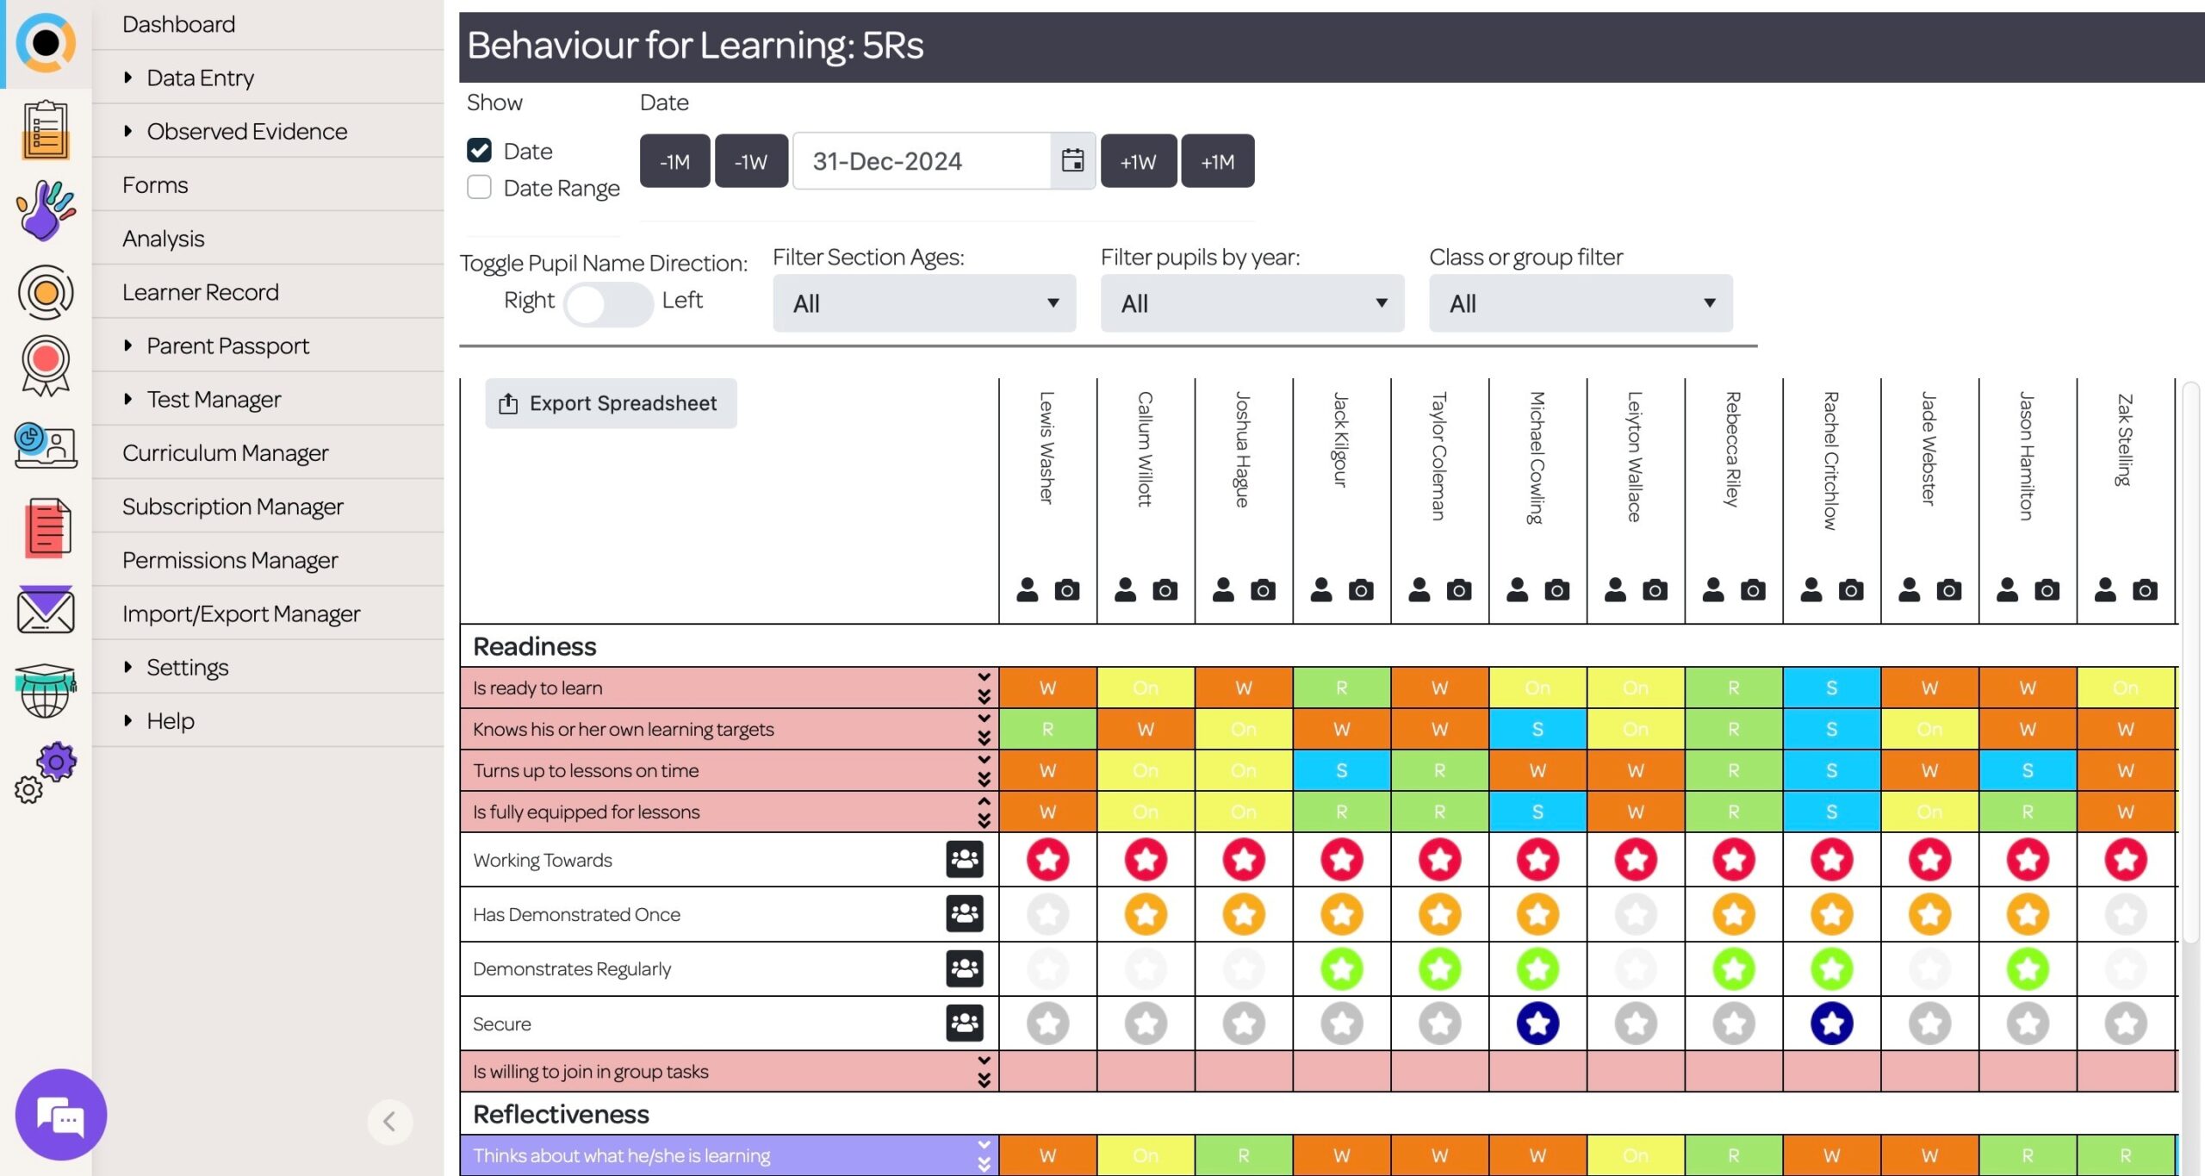Click the purple gear icon in rail

click(56, 762)
